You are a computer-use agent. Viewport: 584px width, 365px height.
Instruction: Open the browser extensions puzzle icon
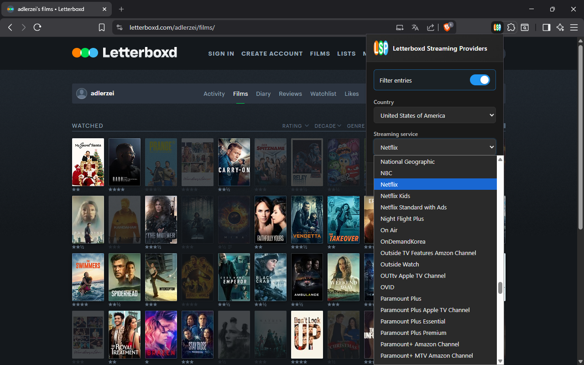click(x=511, y=27)
